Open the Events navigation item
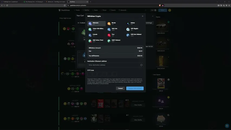The height and width of the screenshot is (130, 231). (x=112, y=10)
